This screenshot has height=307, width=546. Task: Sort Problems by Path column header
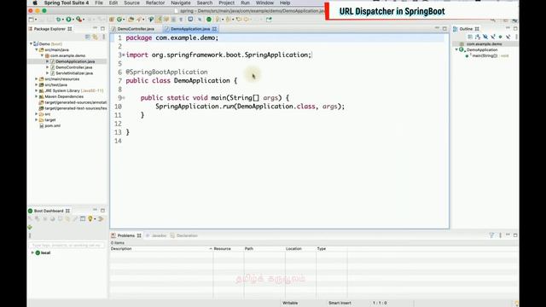pos(249,248)
